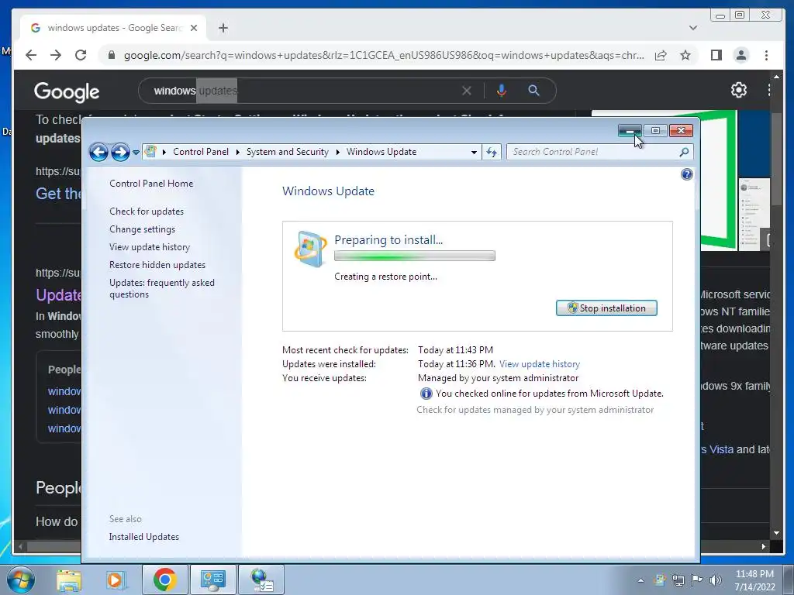
Task: Bookmark this page with star
Action: [685, 55]
